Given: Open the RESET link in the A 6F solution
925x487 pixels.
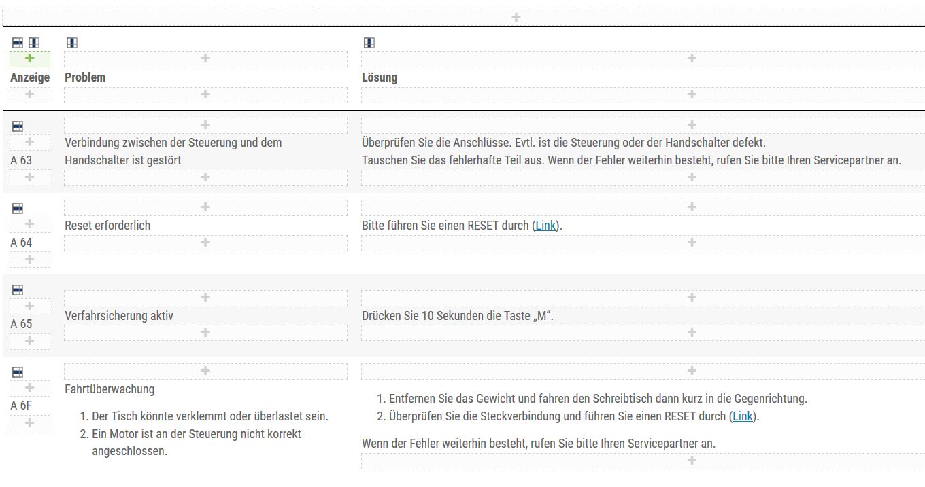Looking at the screenshot, I should 742,416.
